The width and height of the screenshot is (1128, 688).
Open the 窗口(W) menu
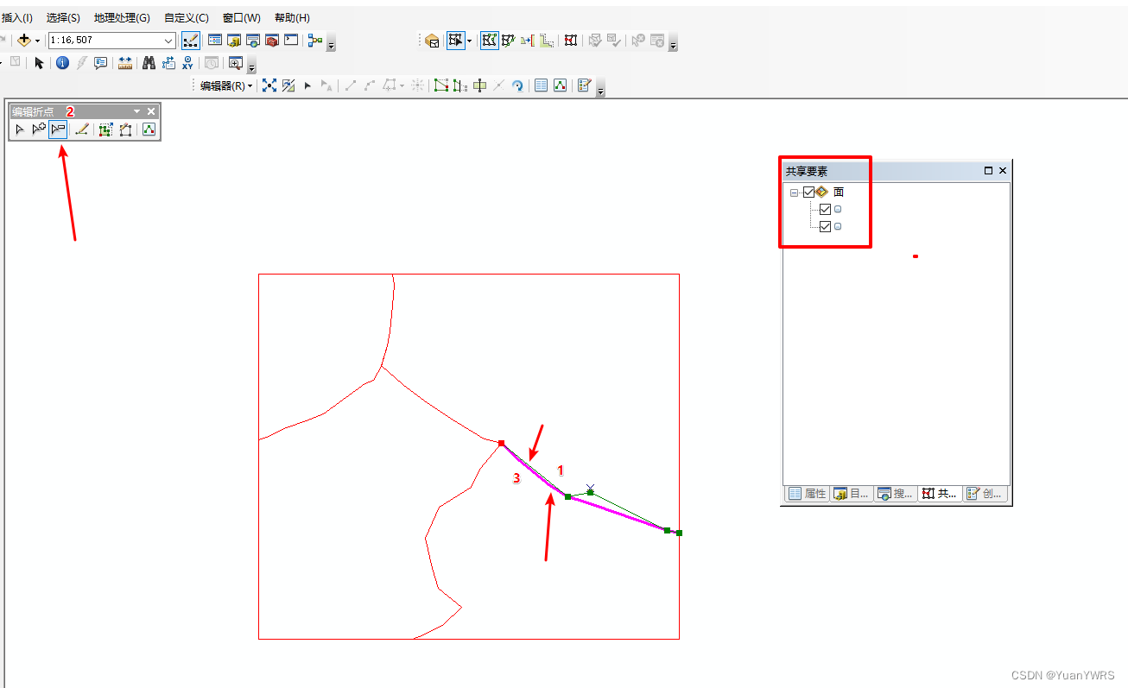(x=242, y=17)
